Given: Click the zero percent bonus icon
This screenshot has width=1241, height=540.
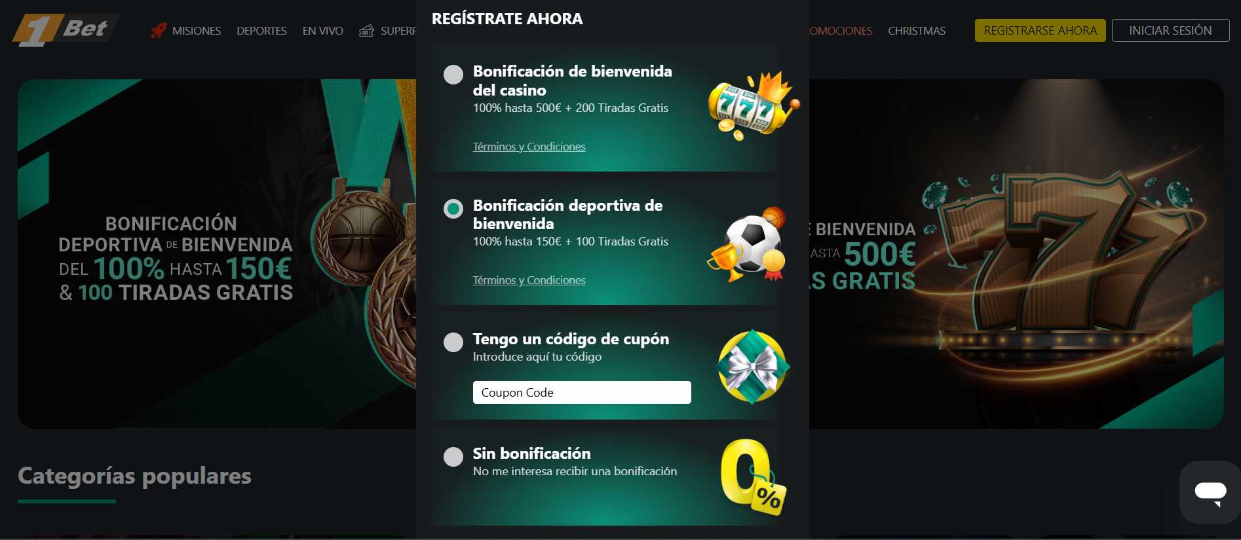Looking at the screenshot, I should [x=753, y=477].
